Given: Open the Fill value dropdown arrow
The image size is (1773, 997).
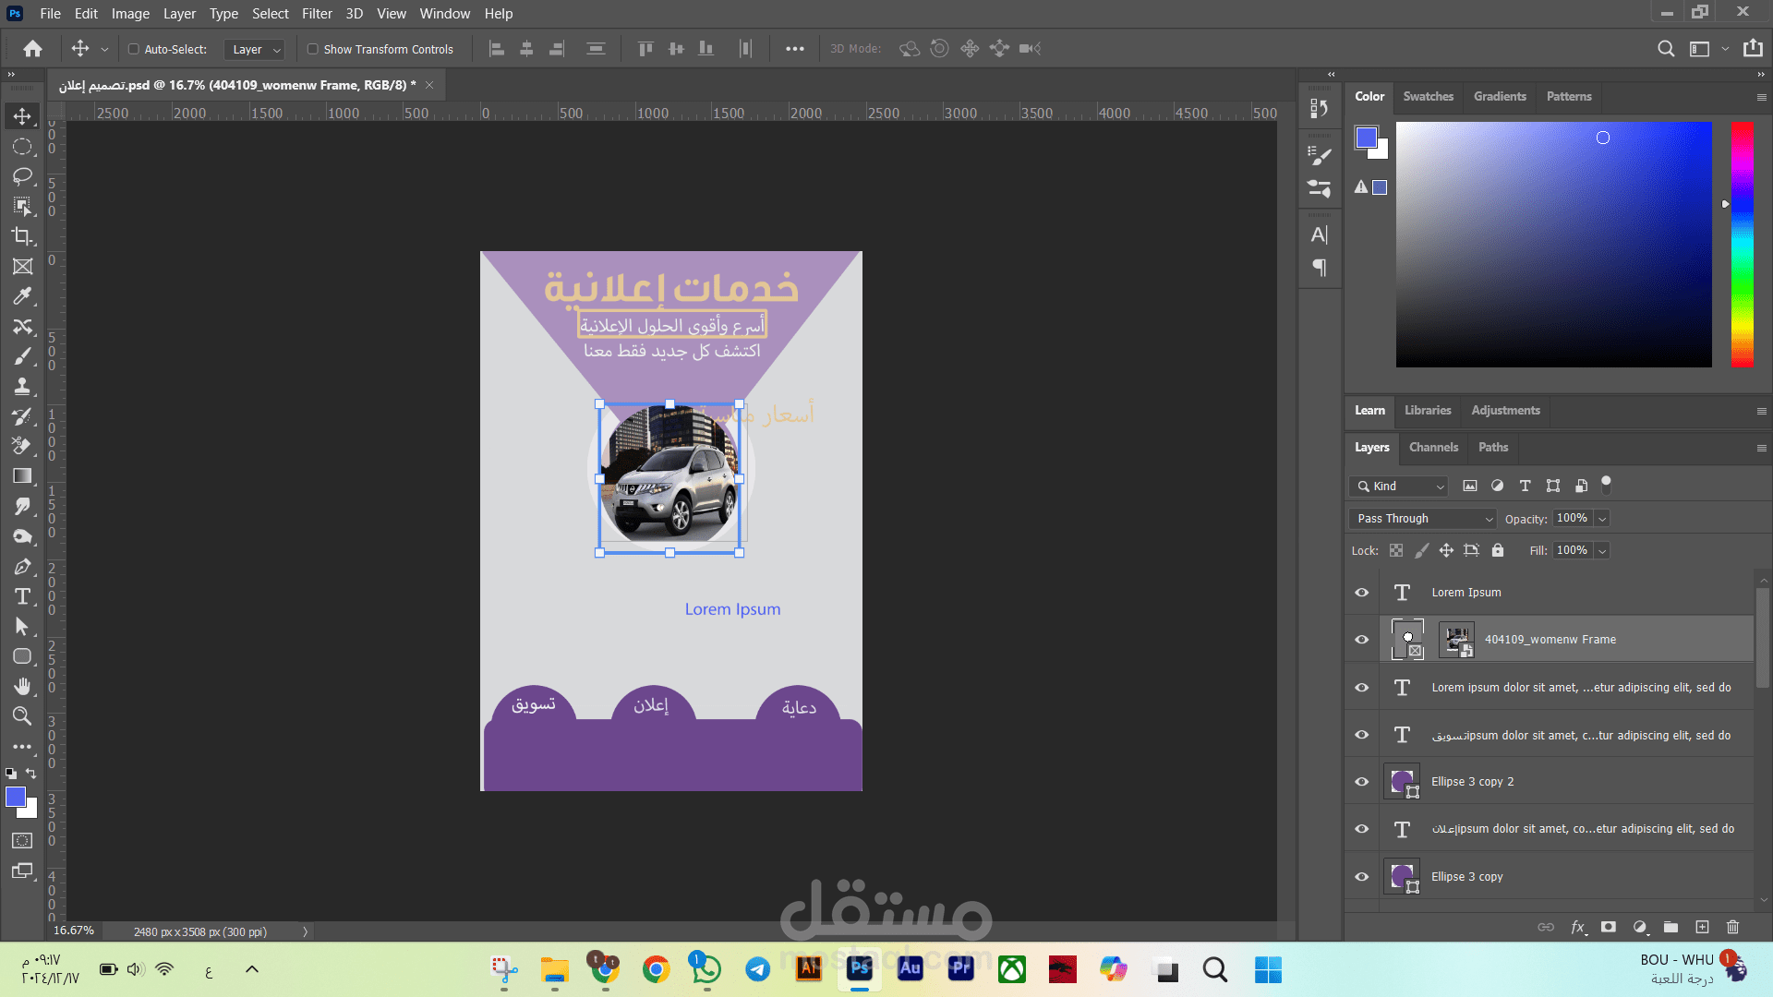Looking at the screenshot, I should pos(1602,551).
